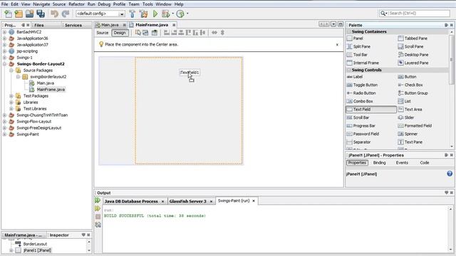Collapse the Source Packages node
This screenshot has height=256, width=456.
11,70
